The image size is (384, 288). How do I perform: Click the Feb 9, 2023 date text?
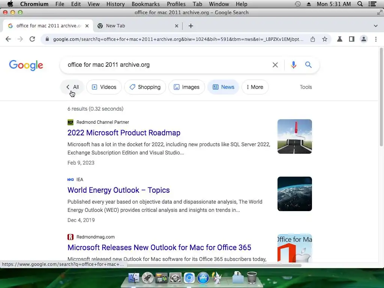81,163
